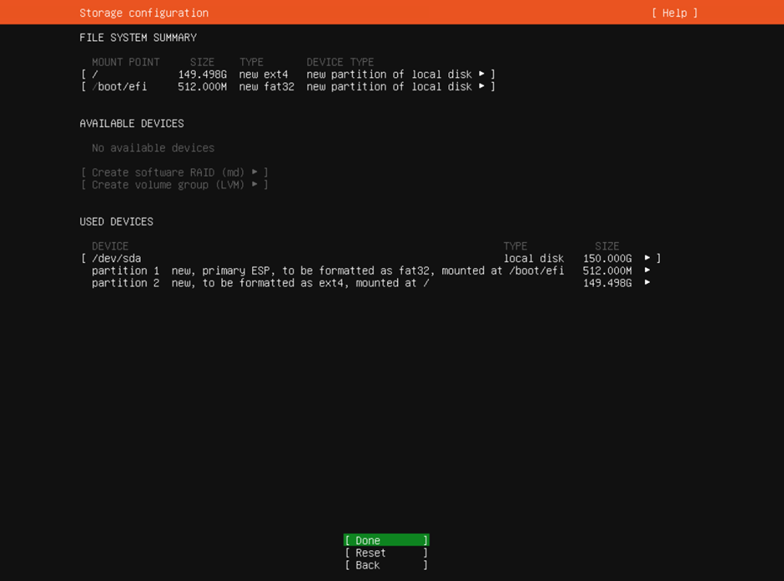The height and width of the screenshot is (581, 784).
Task: Open the arrow menu for /dev/sda 150.000G
Action: (647, 259)
